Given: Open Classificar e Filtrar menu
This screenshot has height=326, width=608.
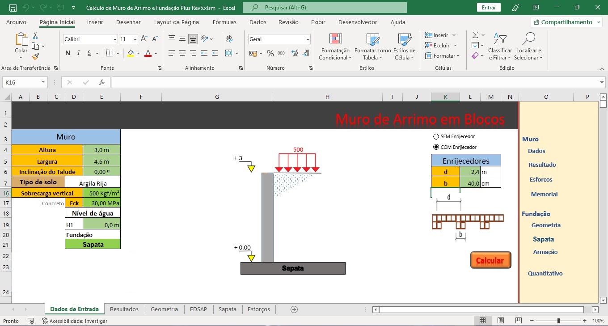Looking at the screenshot, I should (x=500, y=47).
